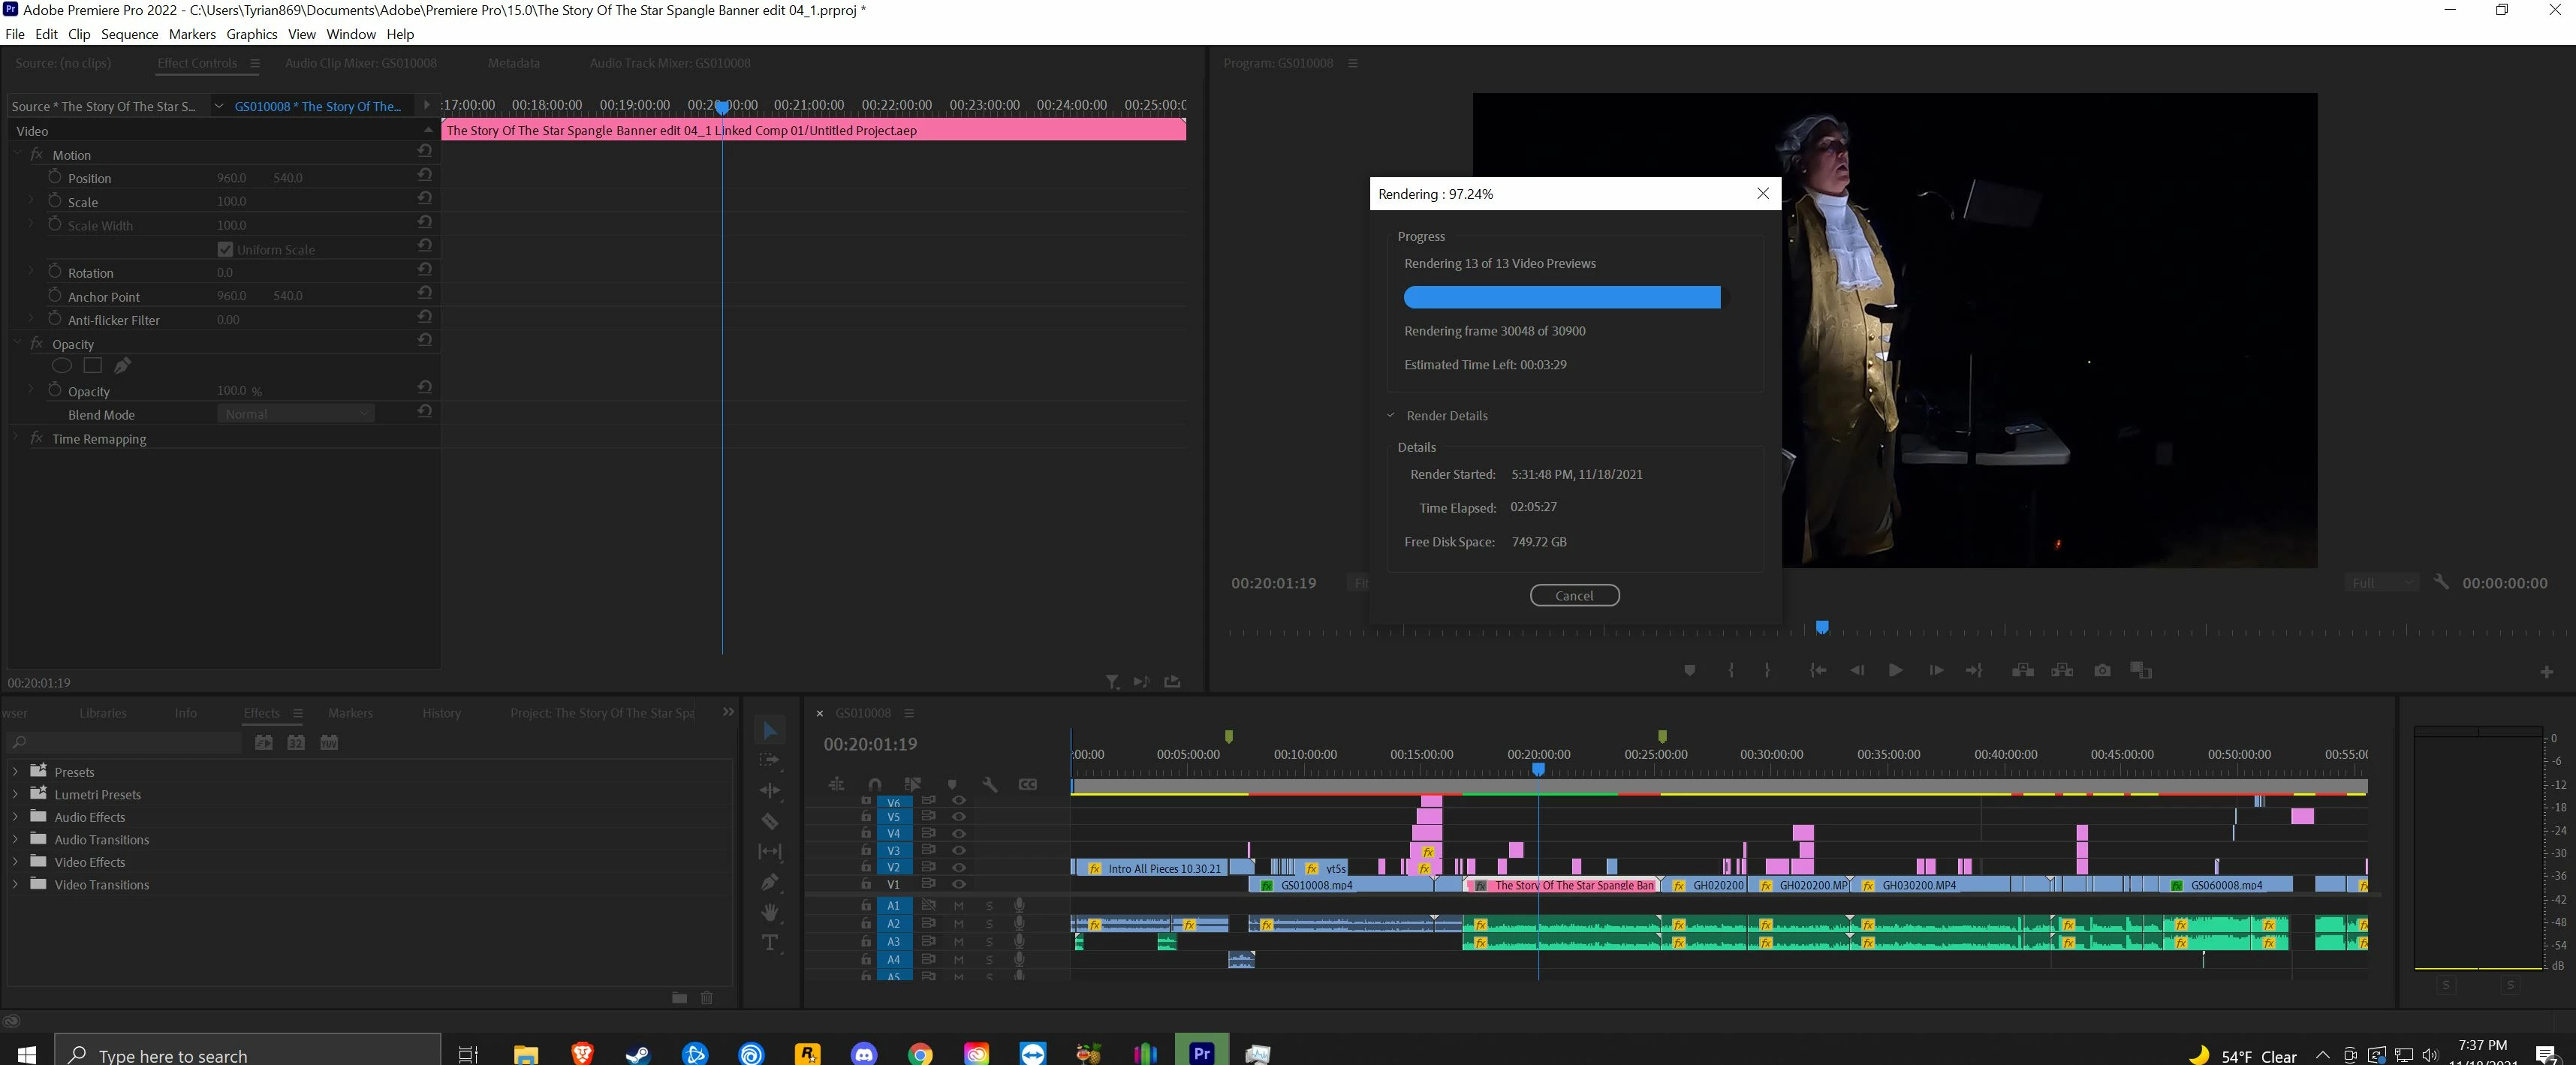Select the Pen tool in the toolbar
Screen dimensions: 2576x1065
click(769, 882)
